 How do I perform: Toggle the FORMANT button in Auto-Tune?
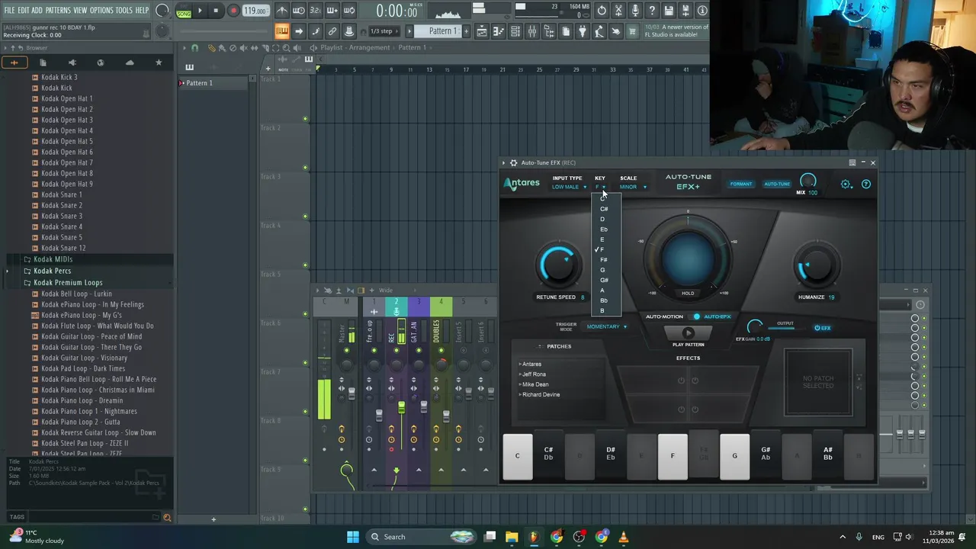tap(740, 184)
